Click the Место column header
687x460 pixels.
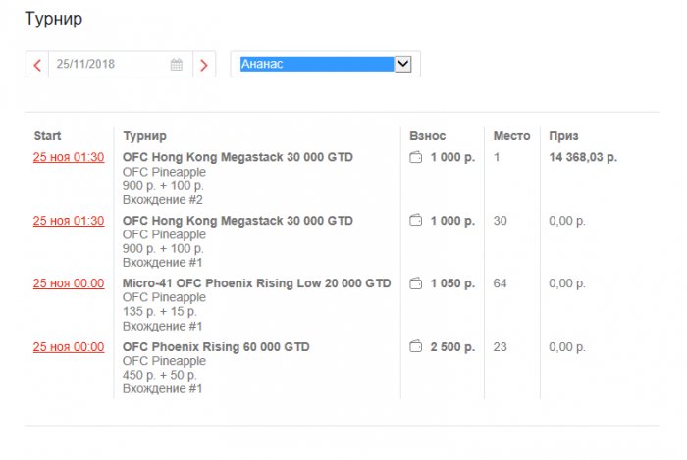(x=512, y=136)
